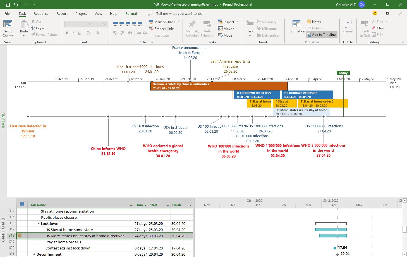Select the Whuan cutoff timeline bar
The width and height of the screenshot is (407, 257).
pos(219,86)
